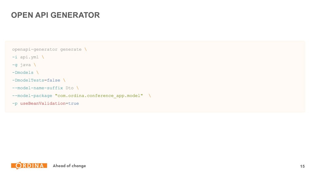Click the word 'generate' in the first line
The image size is (314, 176).
(x=71, y=50)
